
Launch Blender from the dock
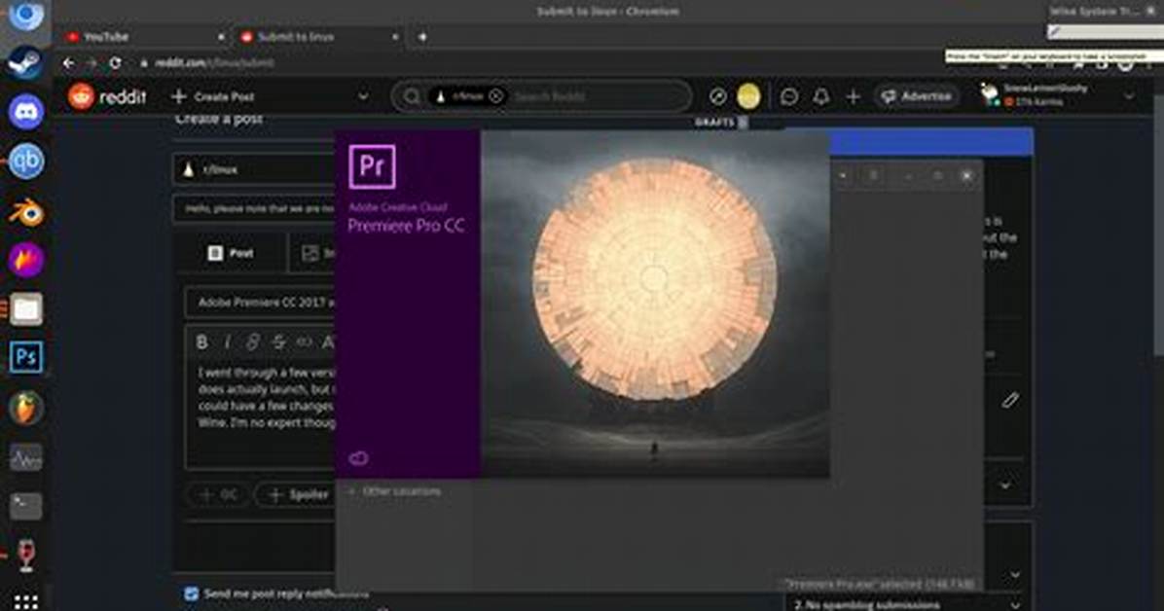click(x=25, y=212)
